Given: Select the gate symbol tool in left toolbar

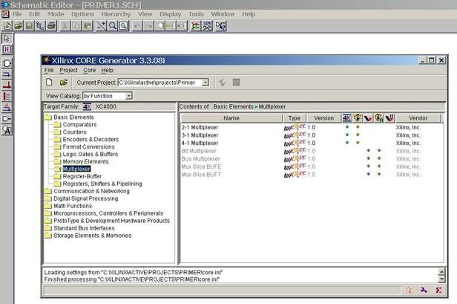Looking at the screenshot, I should tap(7, 63).
